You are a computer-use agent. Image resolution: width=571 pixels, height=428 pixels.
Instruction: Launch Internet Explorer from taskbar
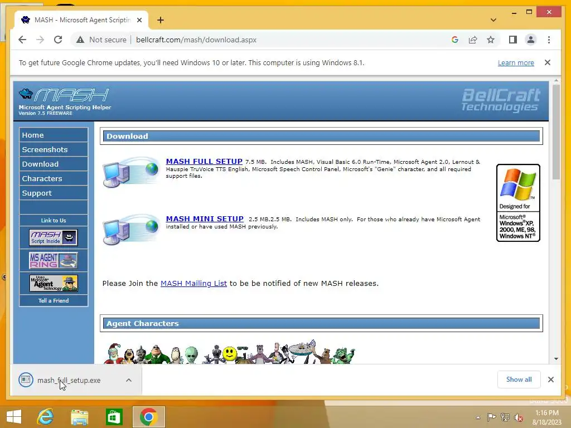tap(46, 417)
